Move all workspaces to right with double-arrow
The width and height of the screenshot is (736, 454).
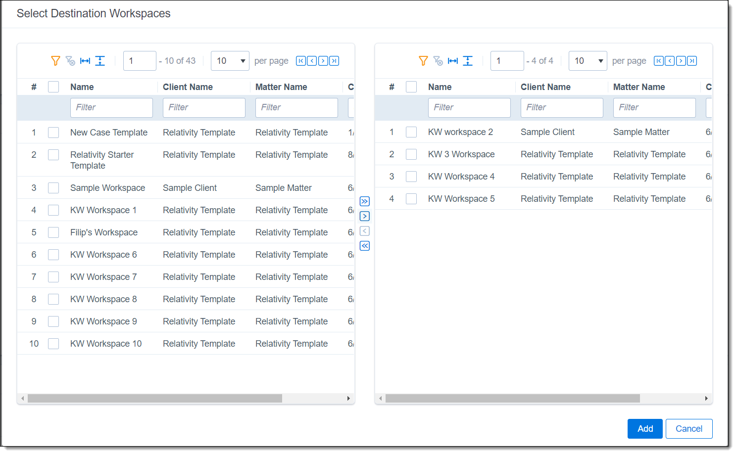pos(365,201)
